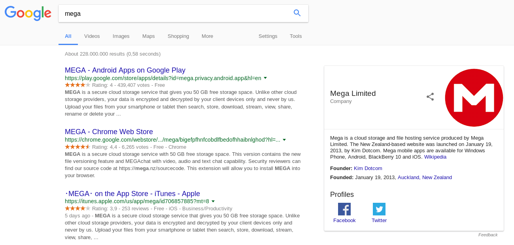Image resolution: width=514 pixels, height=245 pixels.
Task: Open the search Tools menu
Action: point(296,36)
